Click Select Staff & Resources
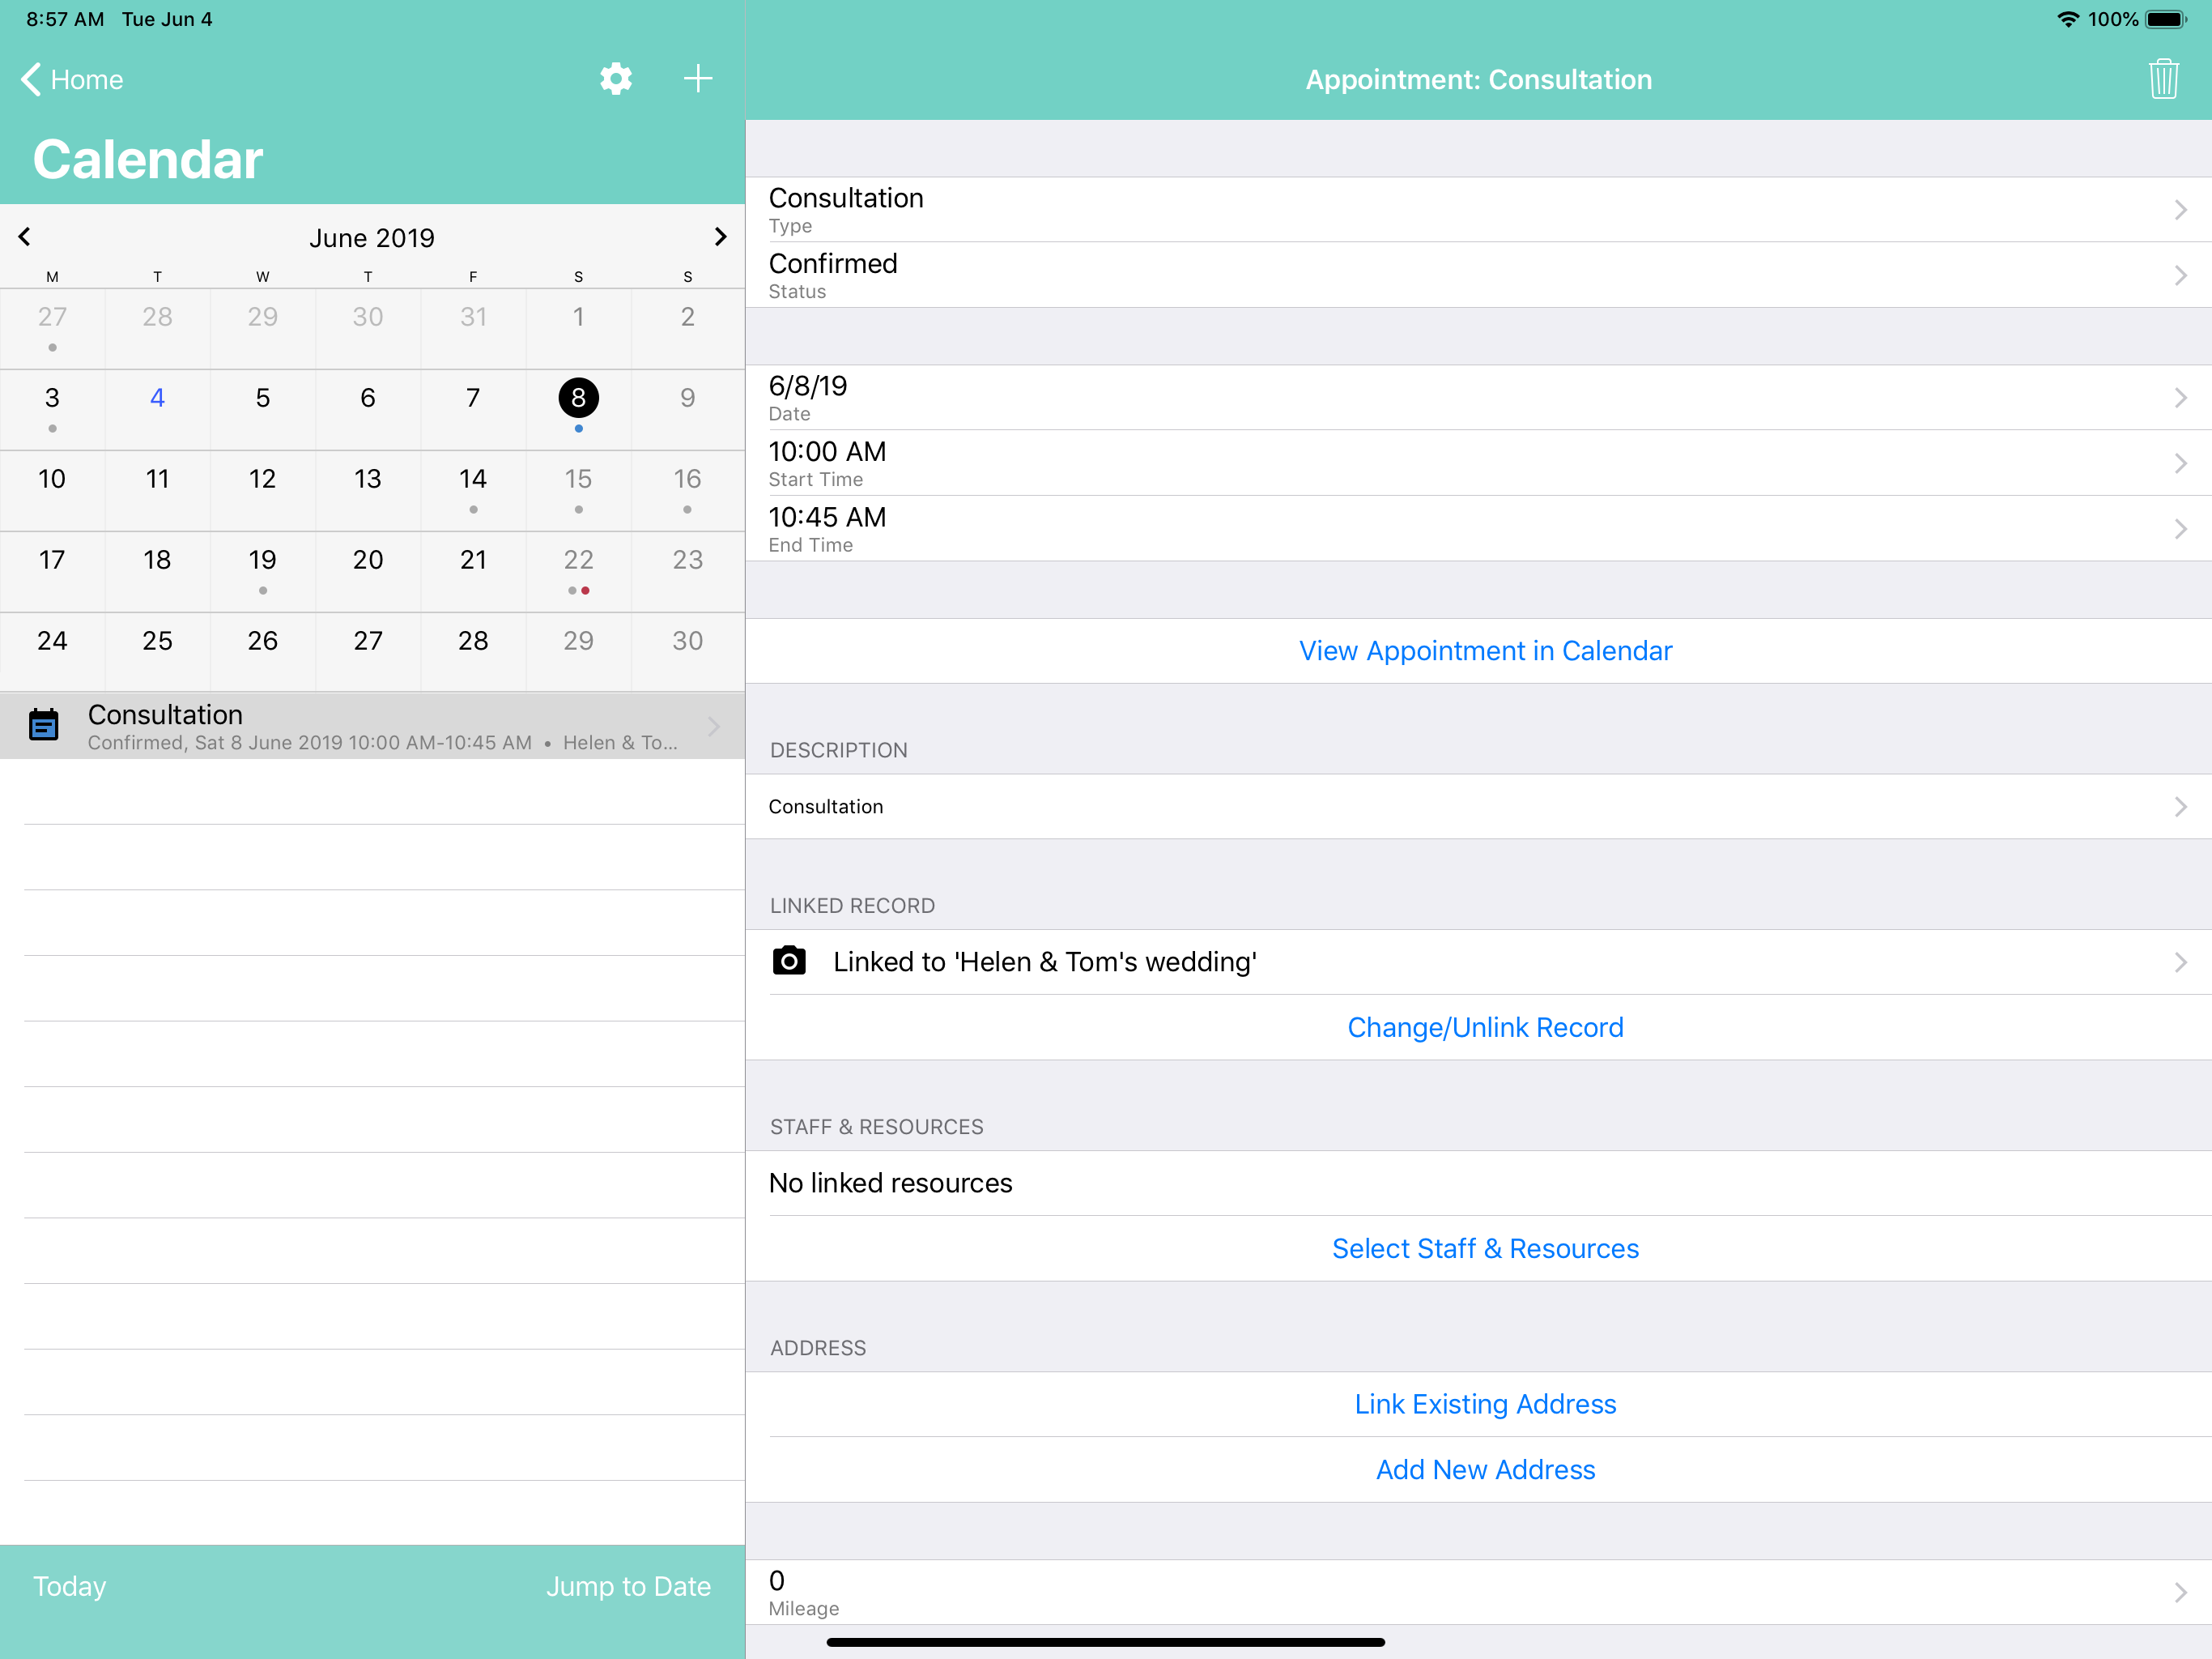Image resolution: width=2212 pixels, height=1659 pixels. coord(1485,1249)
